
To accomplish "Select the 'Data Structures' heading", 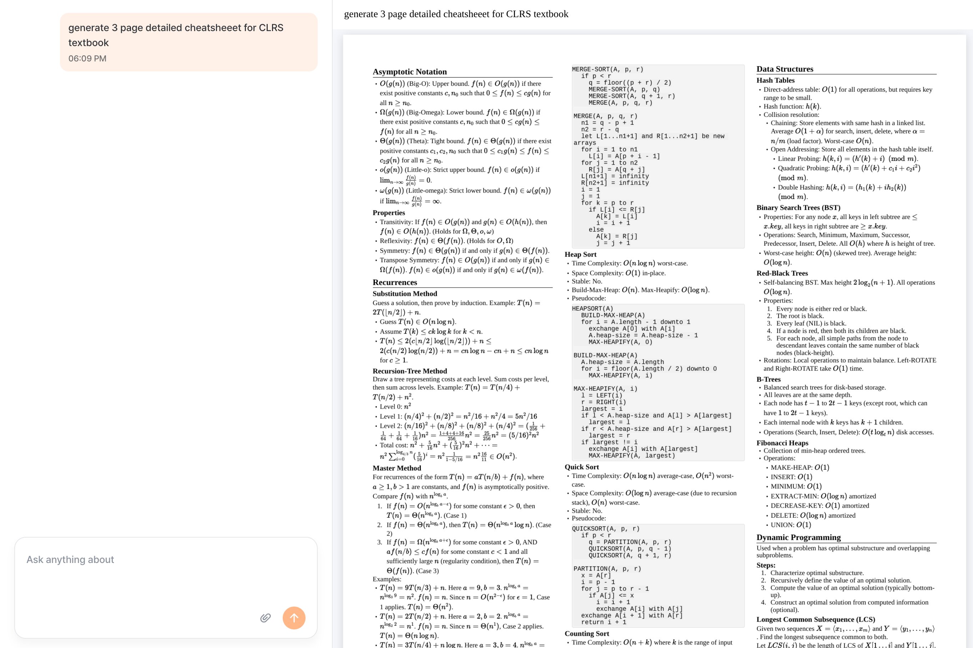I will [x=785, y=69].
